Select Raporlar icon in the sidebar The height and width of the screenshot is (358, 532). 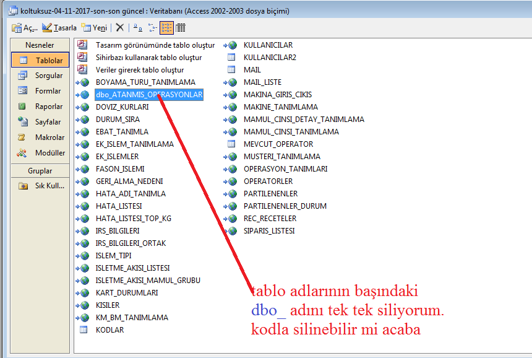pyautogui.click(x=23, y=107)
